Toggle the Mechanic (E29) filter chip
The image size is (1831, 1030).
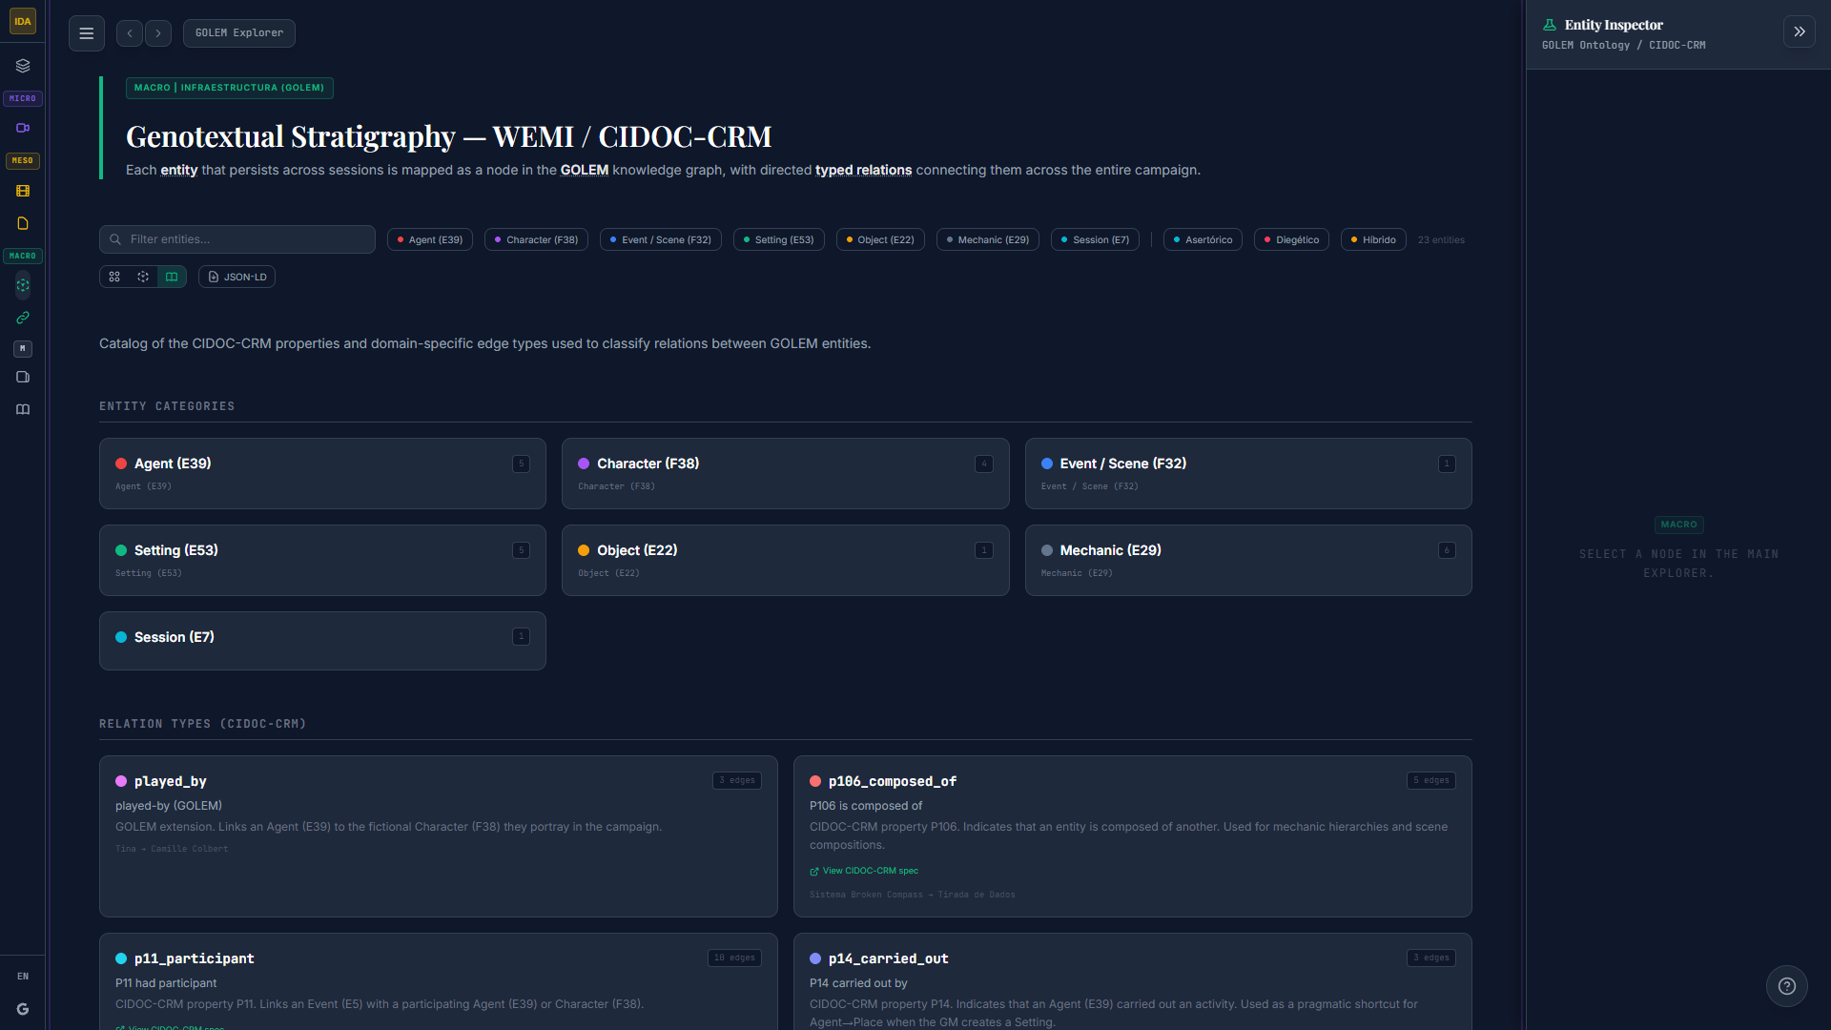point(987,239)
